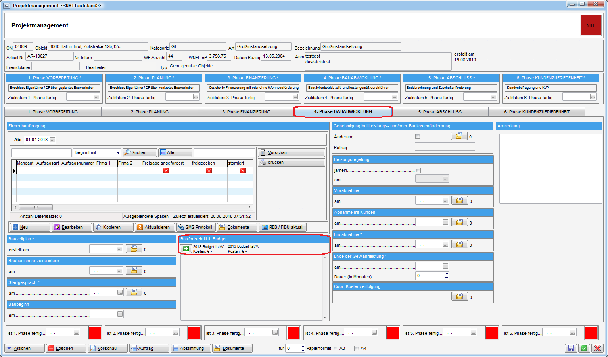Click the SMS Protokoll button
Image resolution: width=608 pixels, height=357 pixels.
point(195,227)
